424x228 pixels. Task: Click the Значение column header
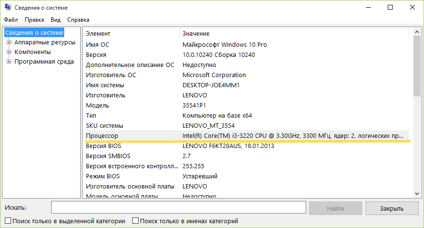294,33
